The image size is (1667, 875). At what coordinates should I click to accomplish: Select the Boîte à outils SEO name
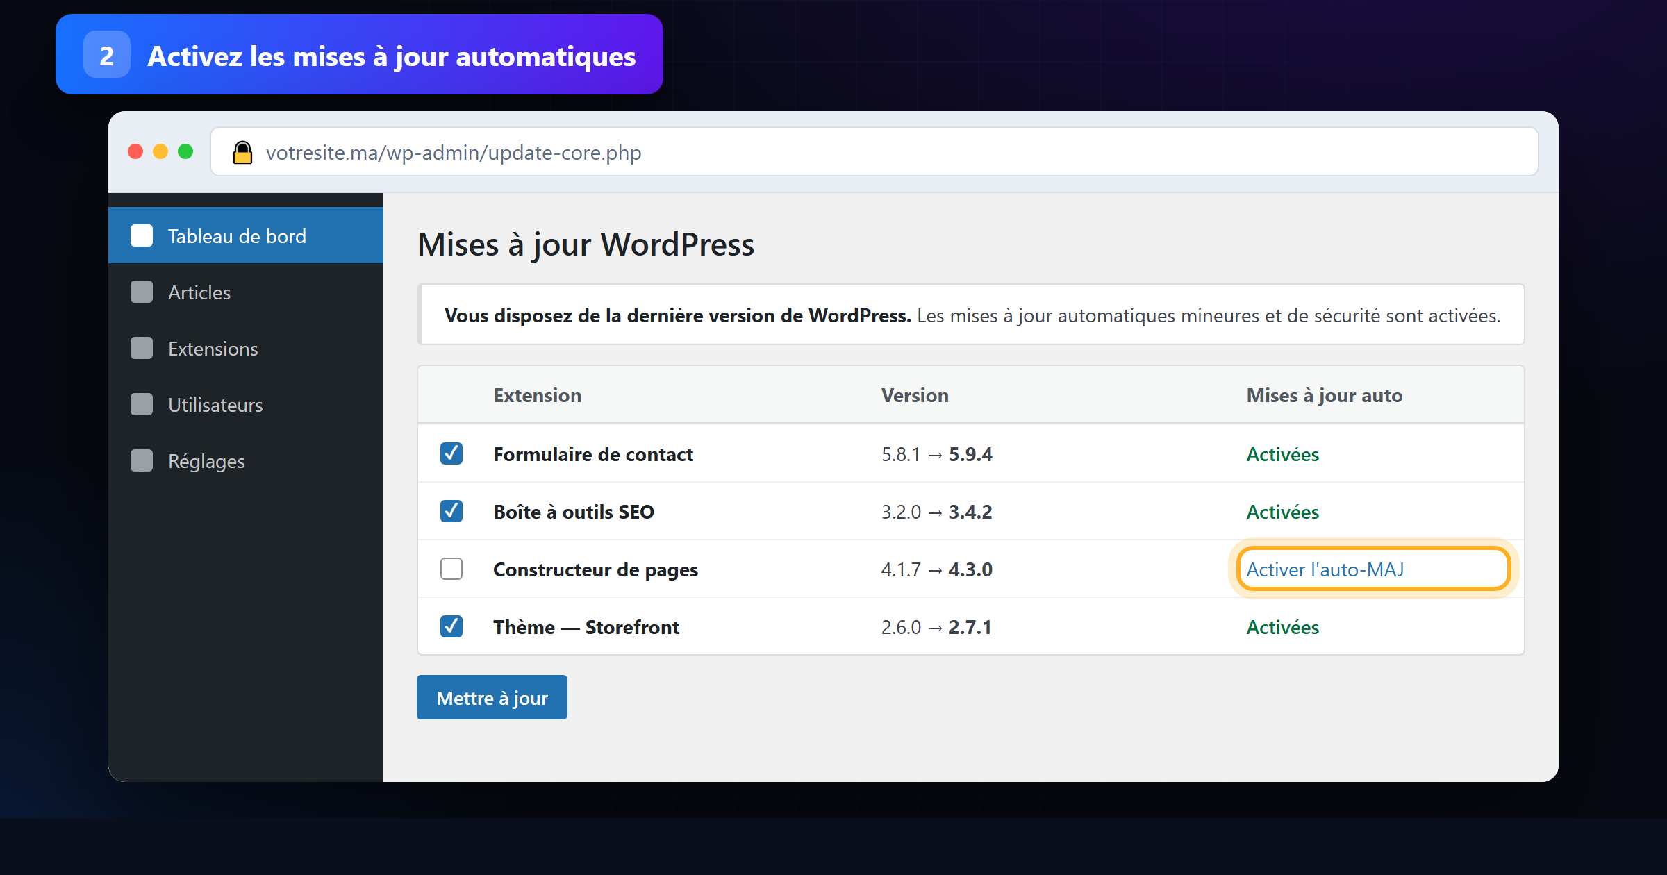(x=574, y=512)
